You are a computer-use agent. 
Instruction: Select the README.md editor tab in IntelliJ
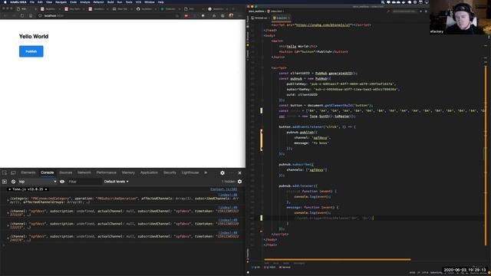tap(261, 18)
